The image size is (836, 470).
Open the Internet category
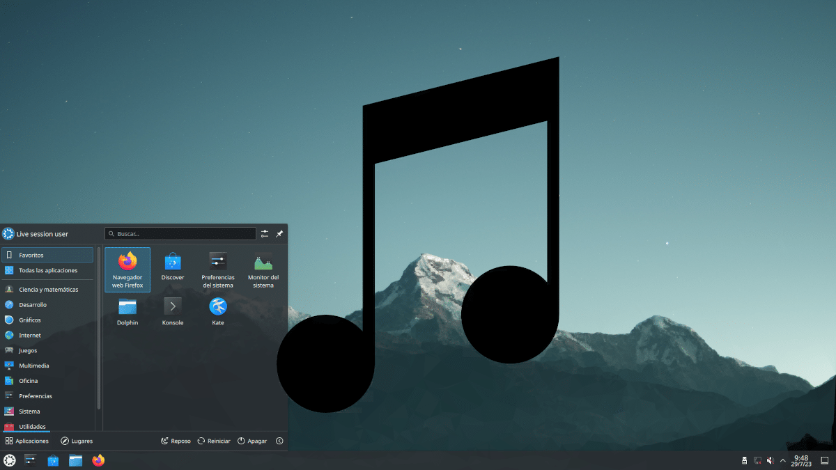(47, 335)
